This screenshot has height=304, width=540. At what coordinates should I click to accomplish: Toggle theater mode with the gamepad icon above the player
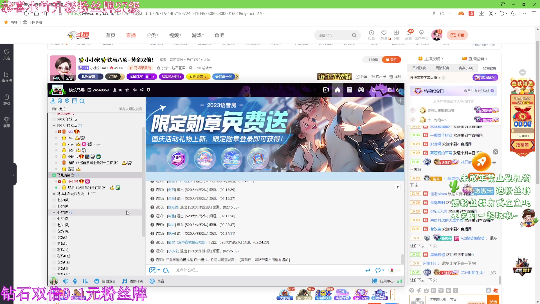[x=361, y=90]
